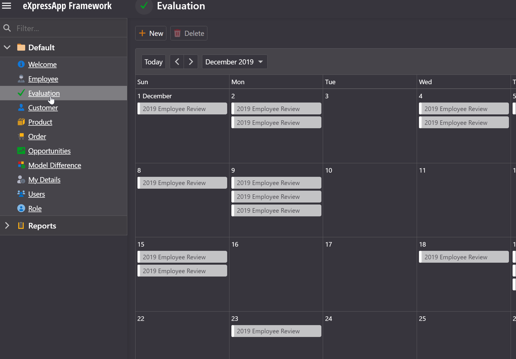
Task: Click the Evaluation header checkmark icon
Action: [144, 6]
